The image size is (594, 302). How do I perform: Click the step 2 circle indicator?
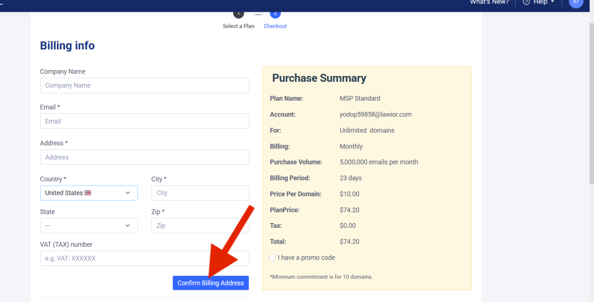click(276, 13)
